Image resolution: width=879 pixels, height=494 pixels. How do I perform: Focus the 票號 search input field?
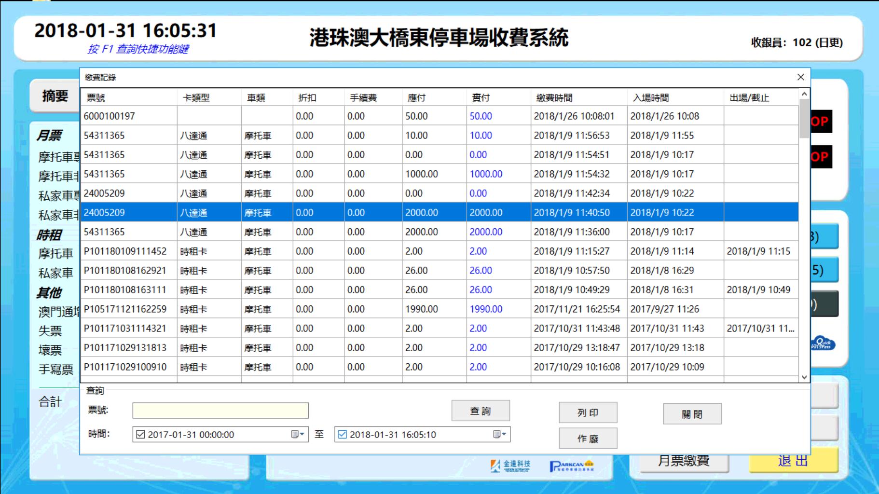pyautogui.click(x=220, y=411)
